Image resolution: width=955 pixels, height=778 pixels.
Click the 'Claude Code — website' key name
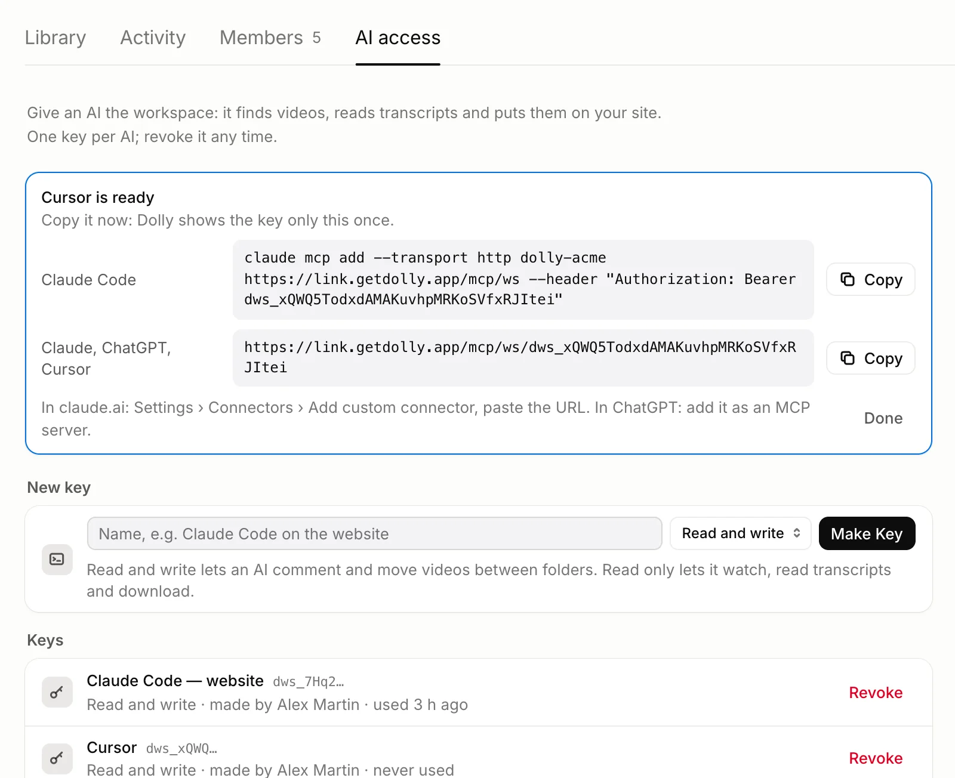point(175,681)
